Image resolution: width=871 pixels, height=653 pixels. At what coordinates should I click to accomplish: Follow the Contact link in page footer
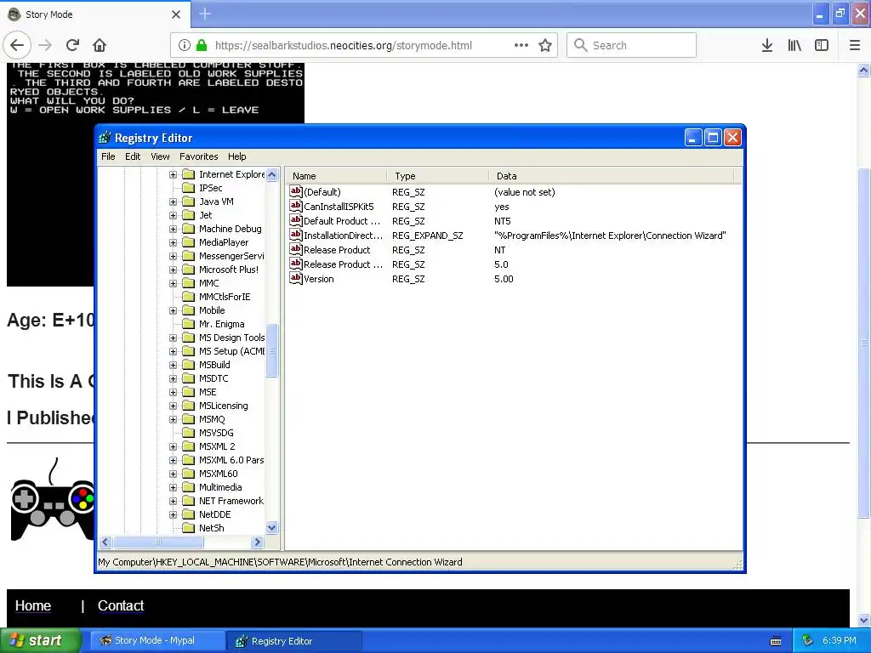[121, 605]
